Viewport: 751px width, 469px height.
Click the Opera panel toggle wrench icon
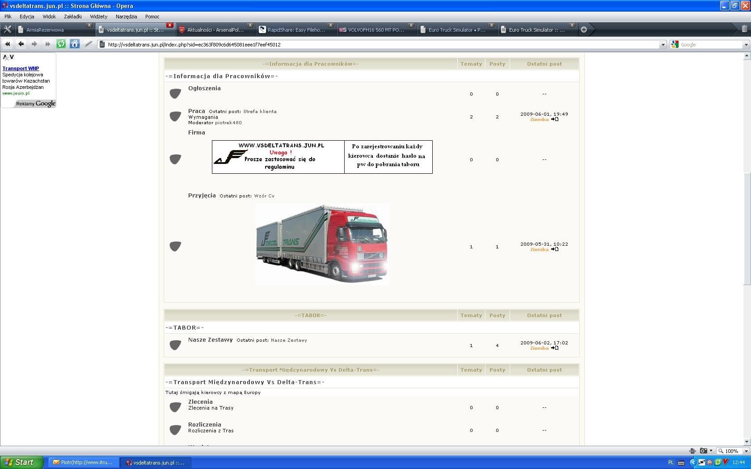tap(7, 29)
